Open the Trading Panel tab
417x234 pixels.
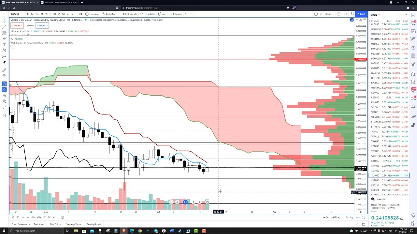tap(94, 224)
